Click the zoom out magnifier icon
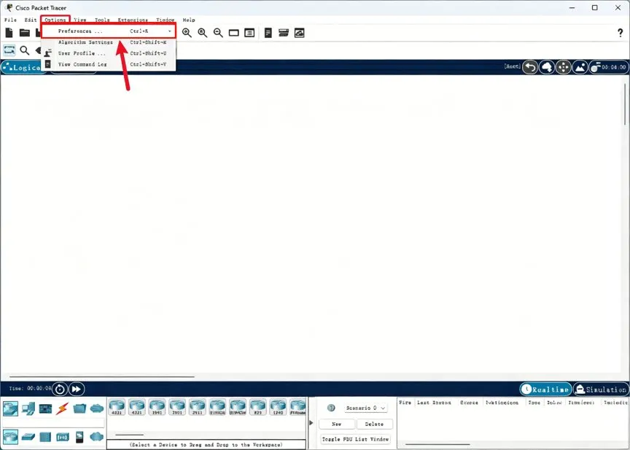Image resolution: width=630 pixels, height=450 pixels. tap(218, 33)
